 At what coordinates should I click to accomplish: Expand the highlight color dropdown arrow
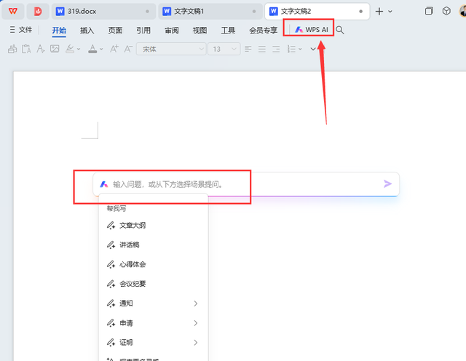pyautogui.click(x=79, y=49)
